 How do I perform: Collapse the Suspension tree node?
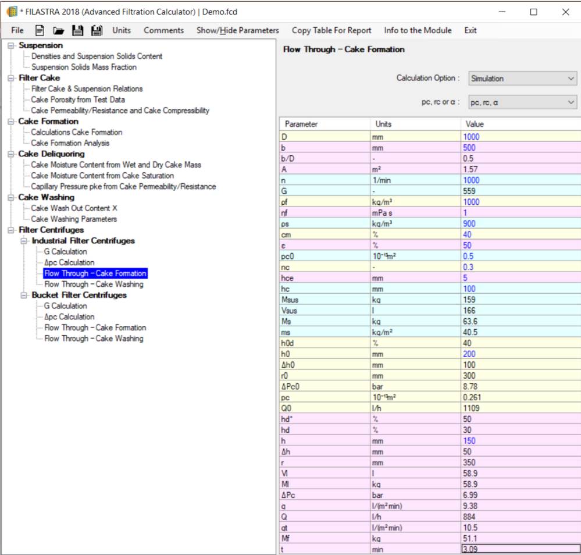coord(11,45)
